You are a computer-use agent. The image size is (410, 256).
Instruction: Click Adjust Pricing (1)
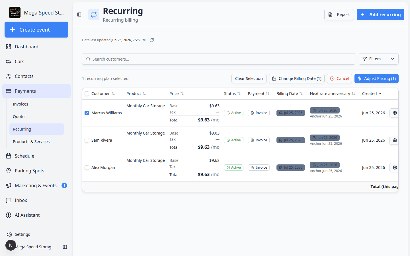tap(376, 79)
